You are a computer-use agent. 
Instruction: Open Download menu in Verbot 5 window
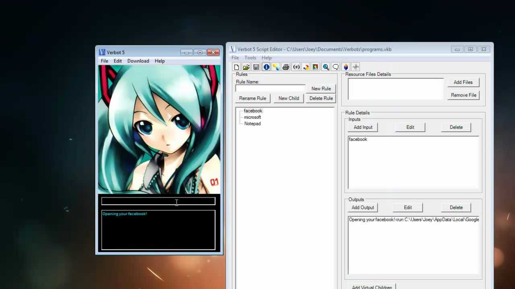(x=138, y=61)
